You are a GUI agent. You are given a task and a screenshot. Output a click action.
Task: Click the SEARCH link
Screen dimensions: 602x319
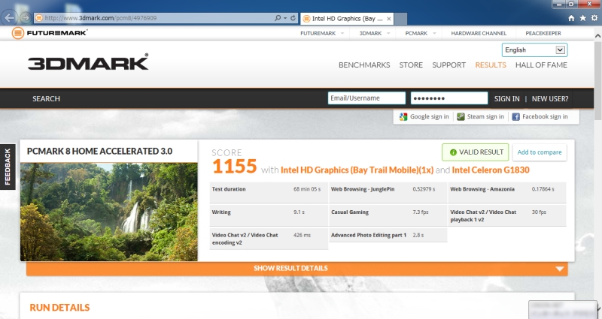[46, 99]
